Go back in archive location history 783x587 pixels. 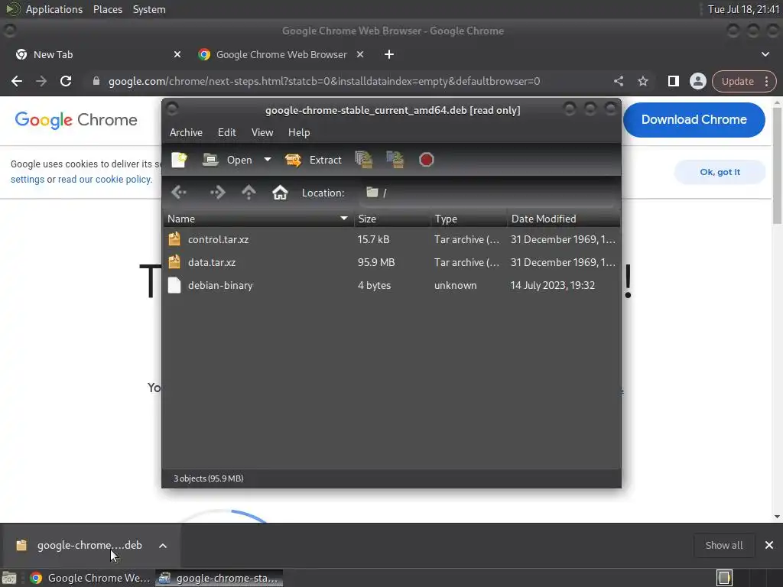[179, 192]
